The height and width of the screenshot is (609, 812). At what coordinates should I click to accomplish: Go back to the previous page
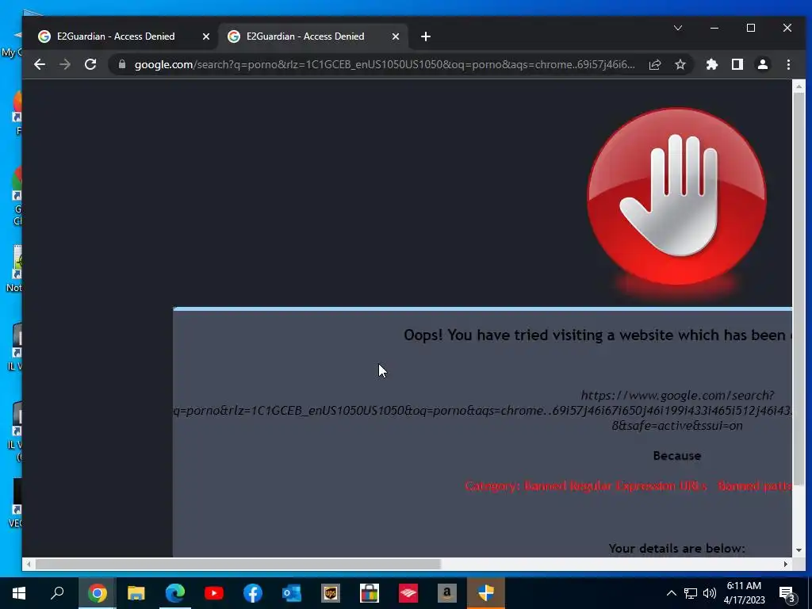coord(40,64)
